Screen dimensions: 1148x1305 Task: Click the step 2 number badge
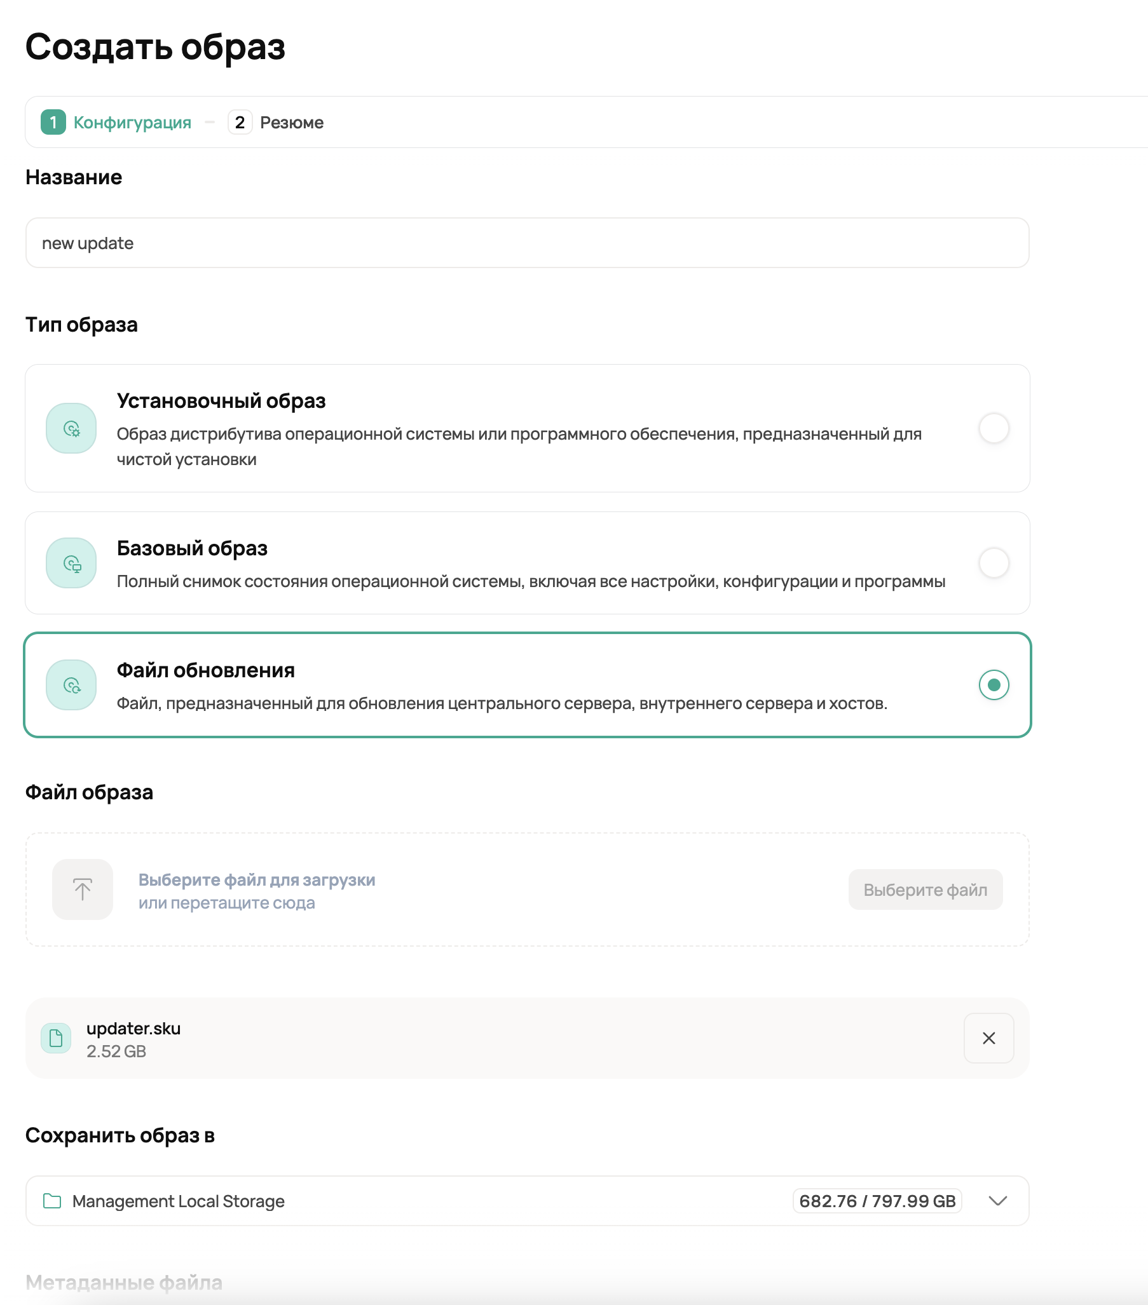pos(240,122)
